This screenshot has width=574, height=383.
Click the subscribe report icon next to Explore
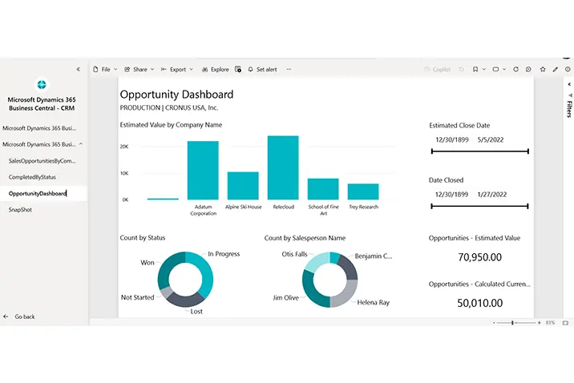pos(238,69)
